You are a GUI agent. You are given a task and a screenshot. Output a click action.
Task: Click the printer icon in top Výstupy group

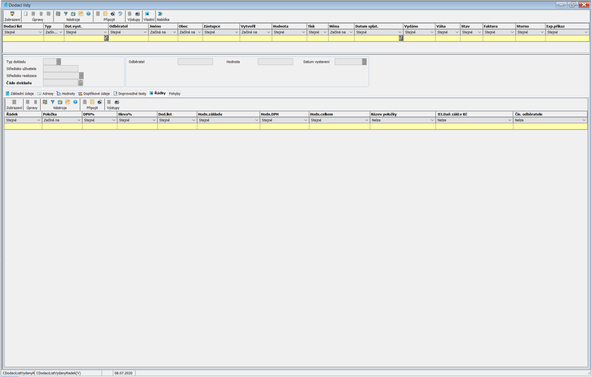pyautogui.click(x=137, y=14)
